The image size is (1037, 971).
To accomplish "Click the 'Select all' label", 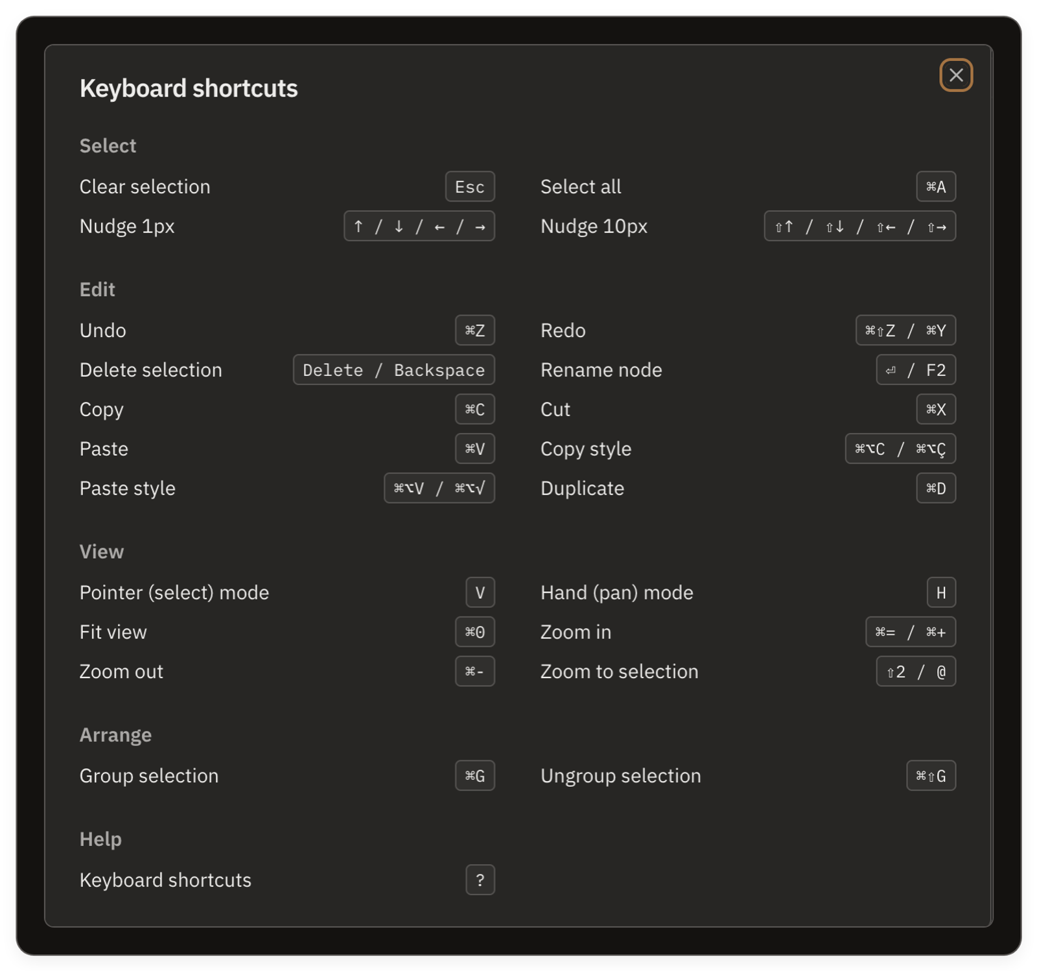I will tap(581, 187).
